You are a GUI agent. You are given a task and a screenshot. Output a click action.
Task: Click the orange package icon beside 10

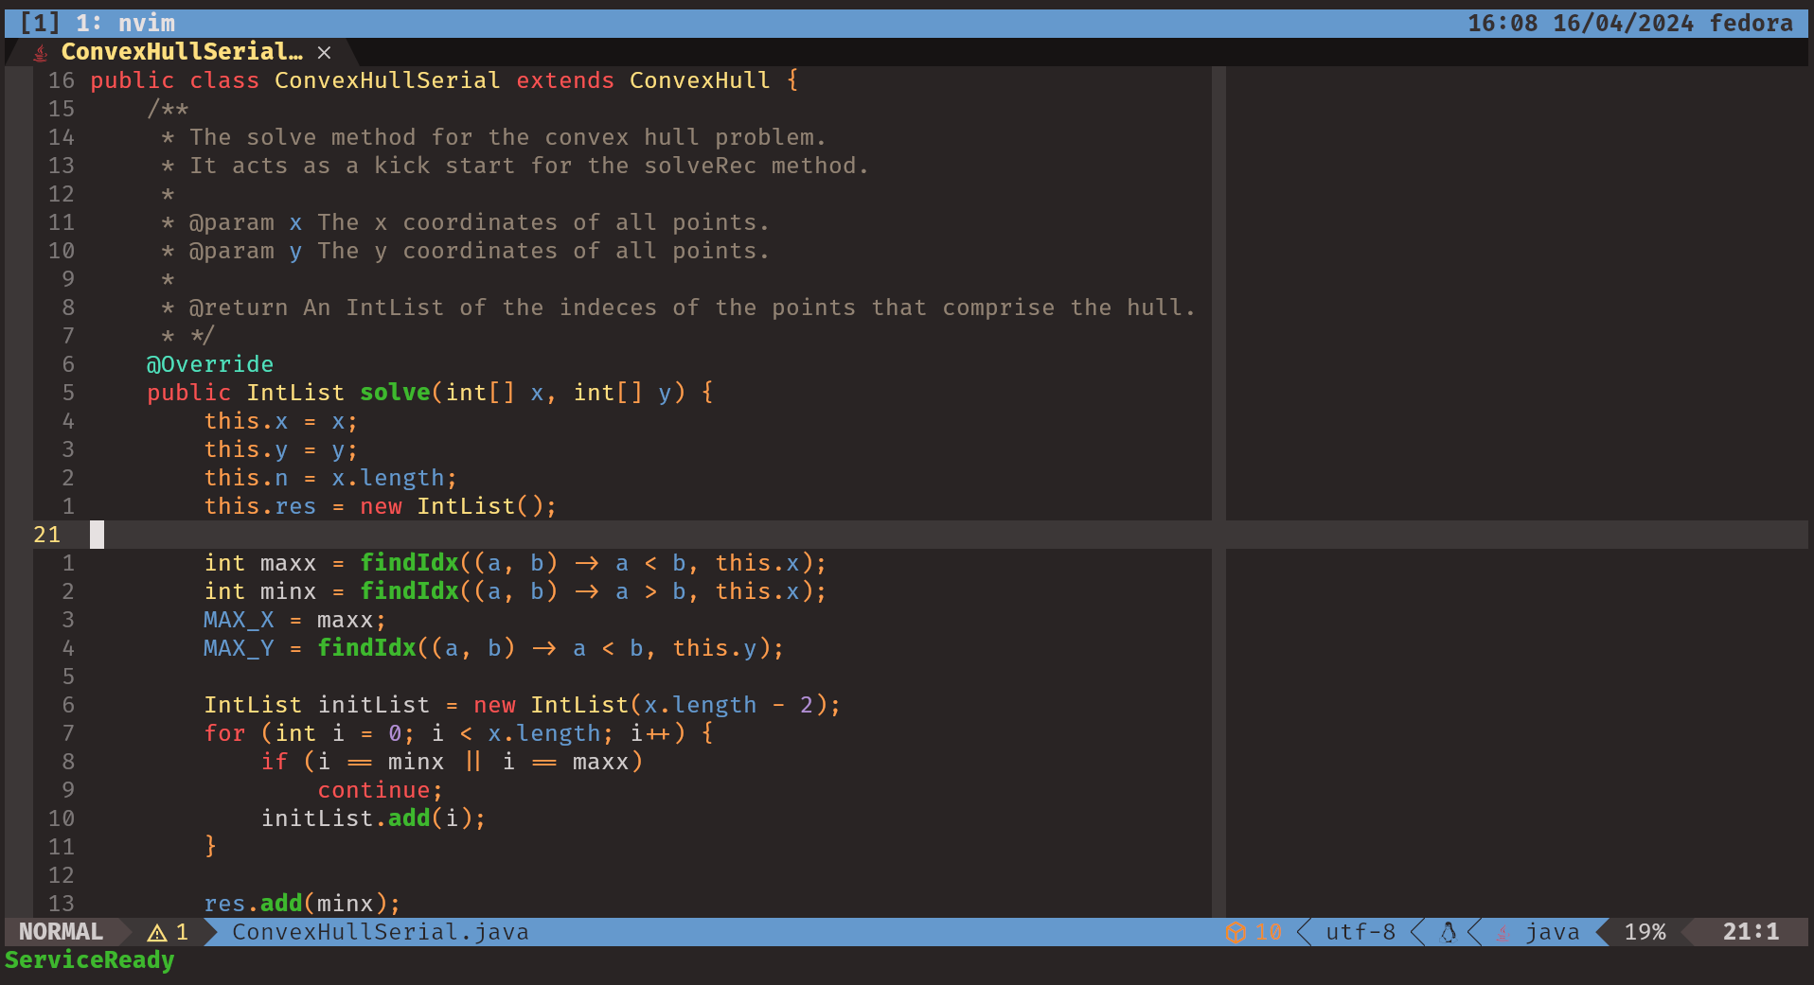[x=1236, y=933]
